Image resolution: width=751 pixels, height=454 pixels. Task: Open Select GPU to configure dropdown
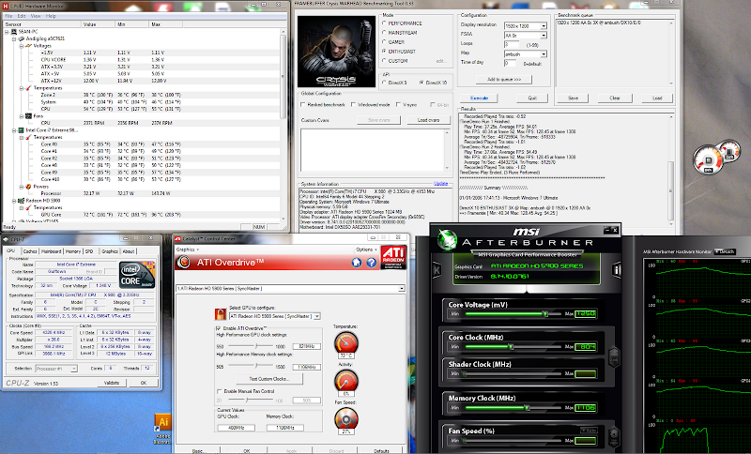pos(317,316)
